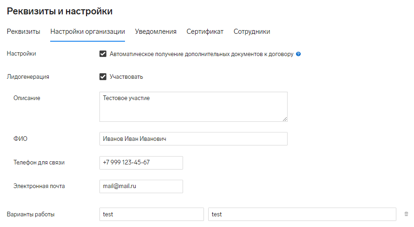Select the Электронная почта input field
The height and width of the screenshot is (227, 414).
(141, 186)
